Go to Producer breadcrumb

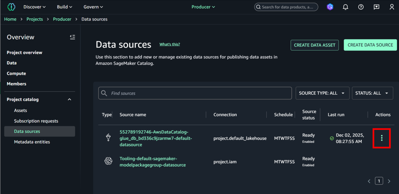click(x=62, y=19)
